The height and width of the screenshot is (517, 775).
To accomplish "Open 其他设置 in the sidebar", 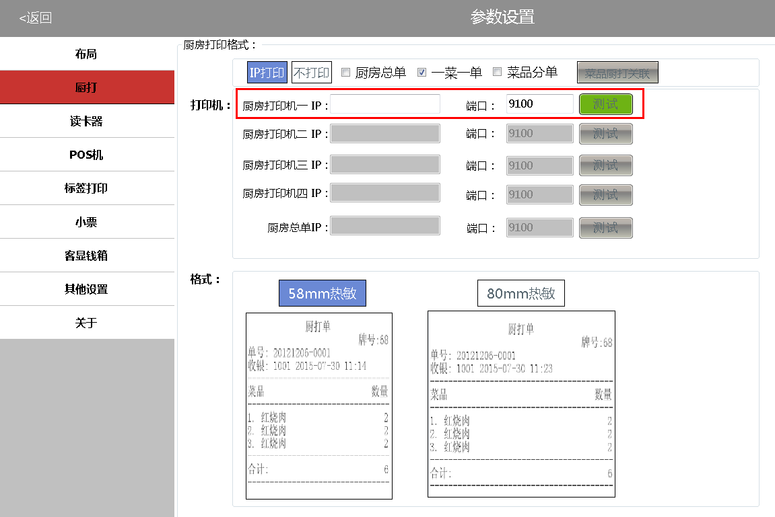I will coord(87,288).
